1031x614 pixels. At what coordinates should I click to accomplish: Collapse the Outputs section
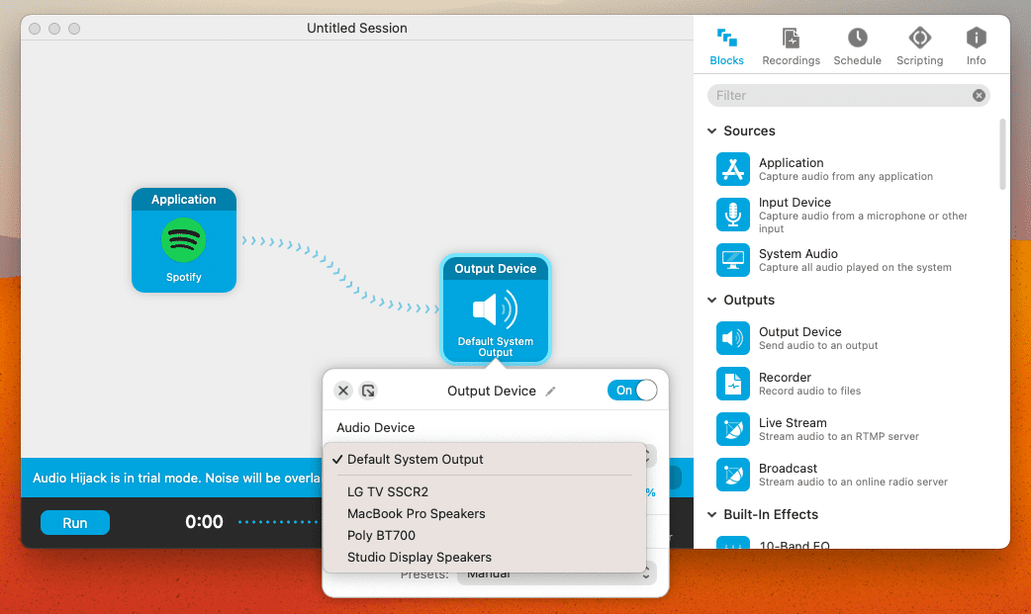711,300
